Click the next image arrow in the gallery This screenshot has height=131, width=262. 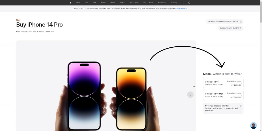(190, 95)
